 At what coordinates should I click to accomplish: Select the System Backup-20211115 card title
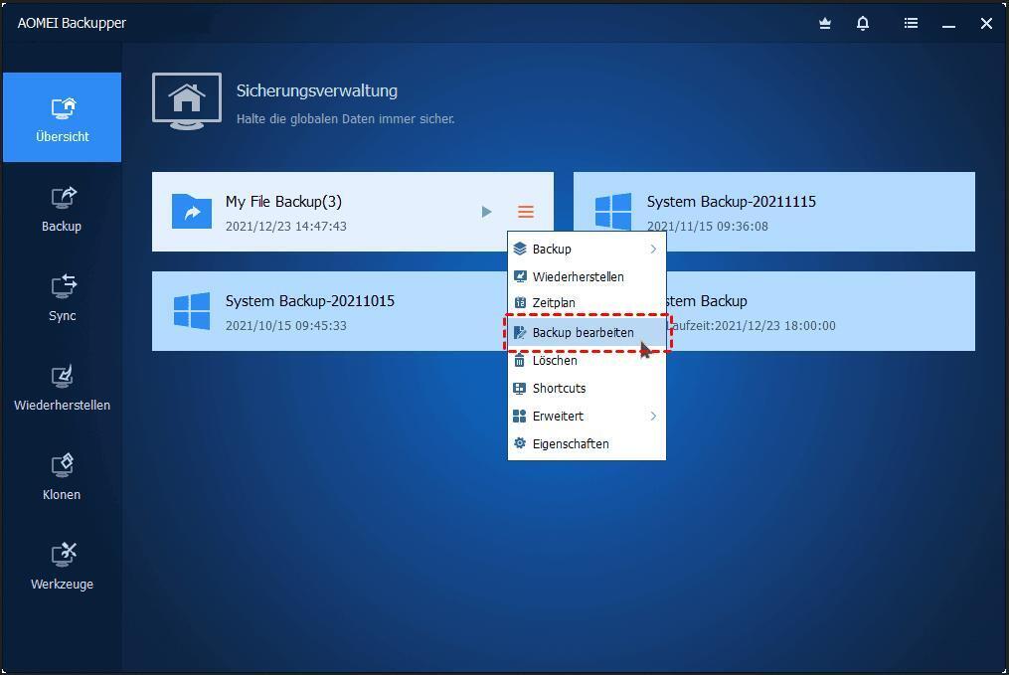[x=731, y=202]
